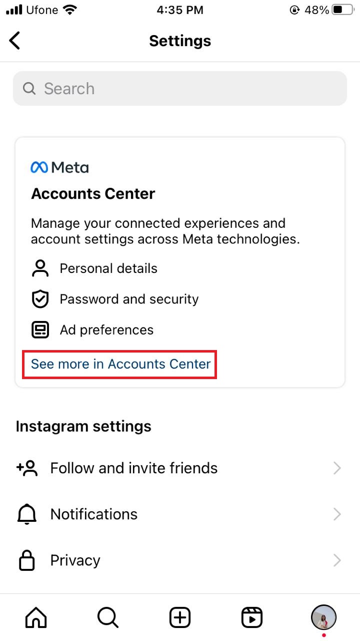
Task: Open profile via avatar picture in bottom bar
Action: click(323, 617)
